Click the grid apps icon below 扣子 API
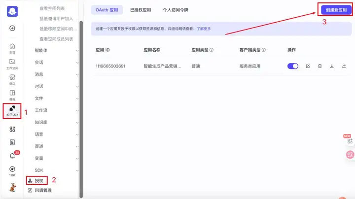Screen dimensions: 355x199 [12, 129]
